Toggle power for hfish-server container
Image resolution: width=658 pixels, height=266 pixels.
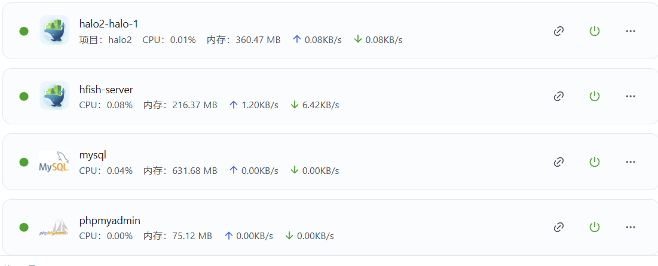click(594, 96)
